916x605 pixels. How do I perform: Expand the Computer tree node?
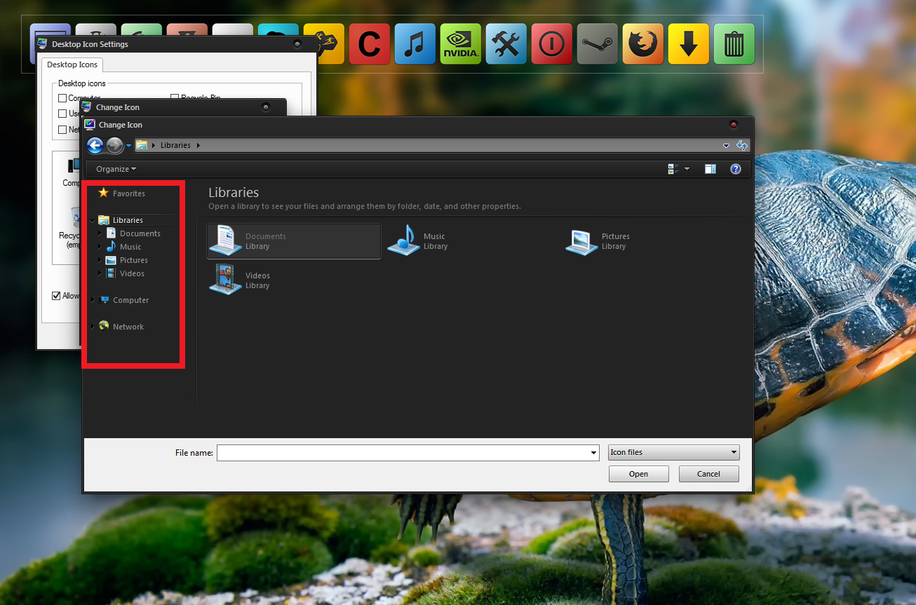tap(93, 300)
